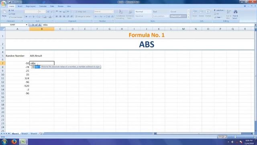The height and width of the screenshot is (145, 257).
Task: Click the Borders icon
Action: 39,17
